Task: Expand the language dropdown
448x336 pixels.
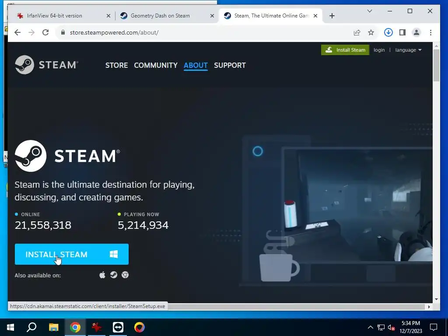Action: pos(408,50)
